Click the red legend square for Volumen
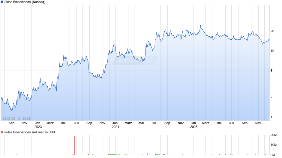This screenshot has height=158, width=282. tap(2, 132)
